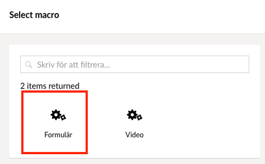The width and height of the screenshot is (265, 164).
Task: Click the empty right end of the filter input
Action: tap(220, 64)
